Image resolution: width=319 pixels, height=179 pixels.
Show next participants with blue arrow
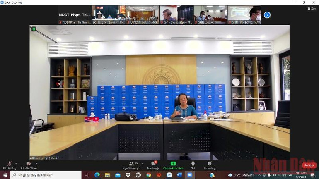coord(267,15)
